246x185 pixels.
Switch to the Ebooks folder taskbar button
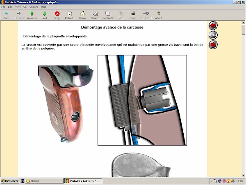tap(44, 181)
